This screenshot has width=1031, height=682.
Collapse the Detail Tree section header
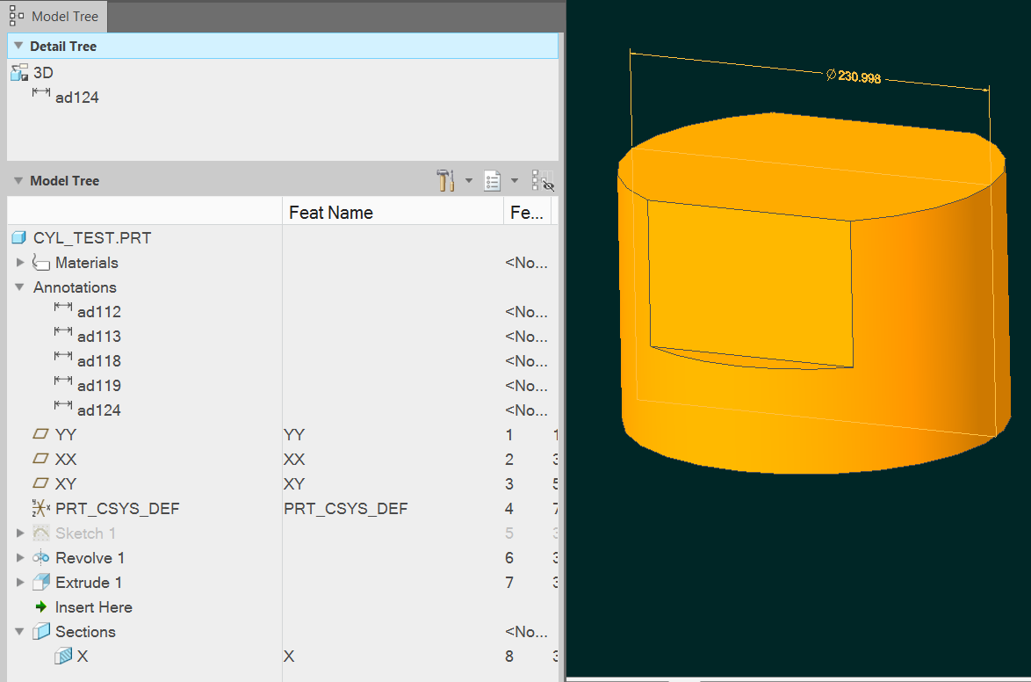point(18,46)
